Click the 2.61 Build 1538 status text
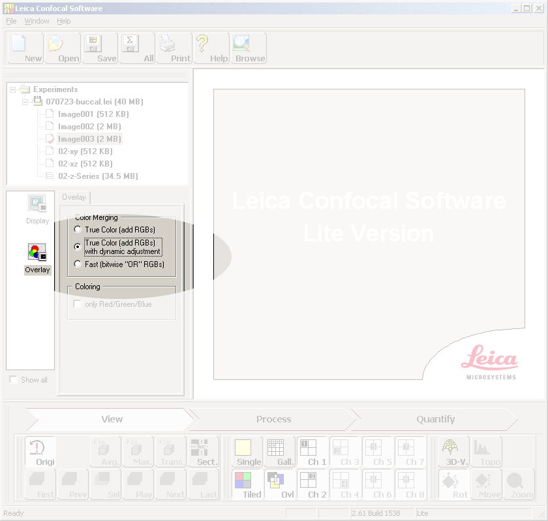Viewport: 548px width, 521px height. (x=376, y=513)
